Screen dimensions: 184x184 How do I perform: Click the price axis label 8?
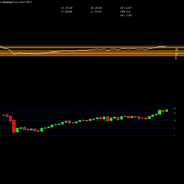pyautogui.click(x=174, y=128)
